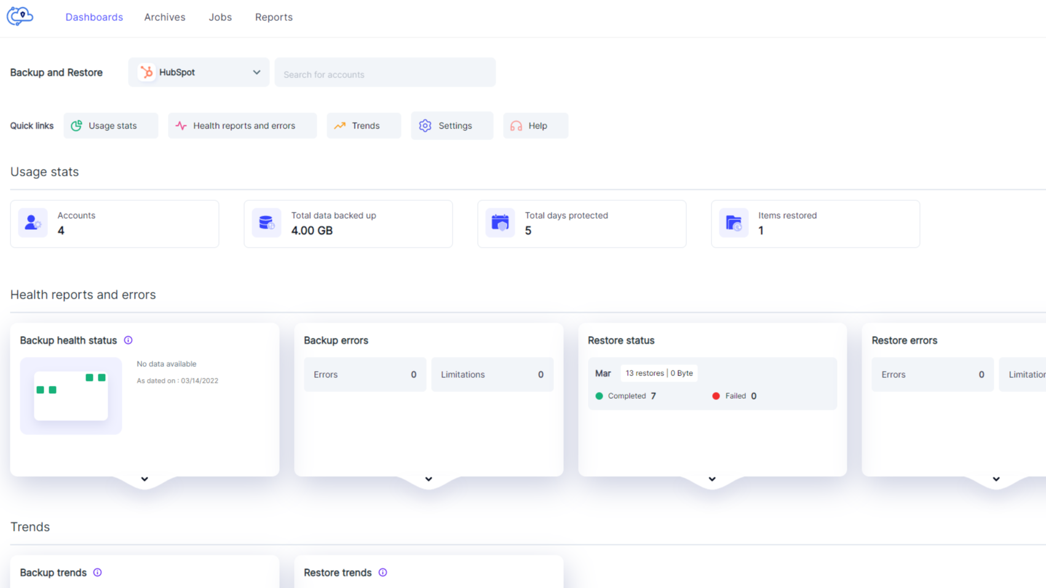Viewport: 1046px width, 588px height.
Task: Click the Usage stats quick link icon
Action: pyautogui.click(x=76, y=125)
